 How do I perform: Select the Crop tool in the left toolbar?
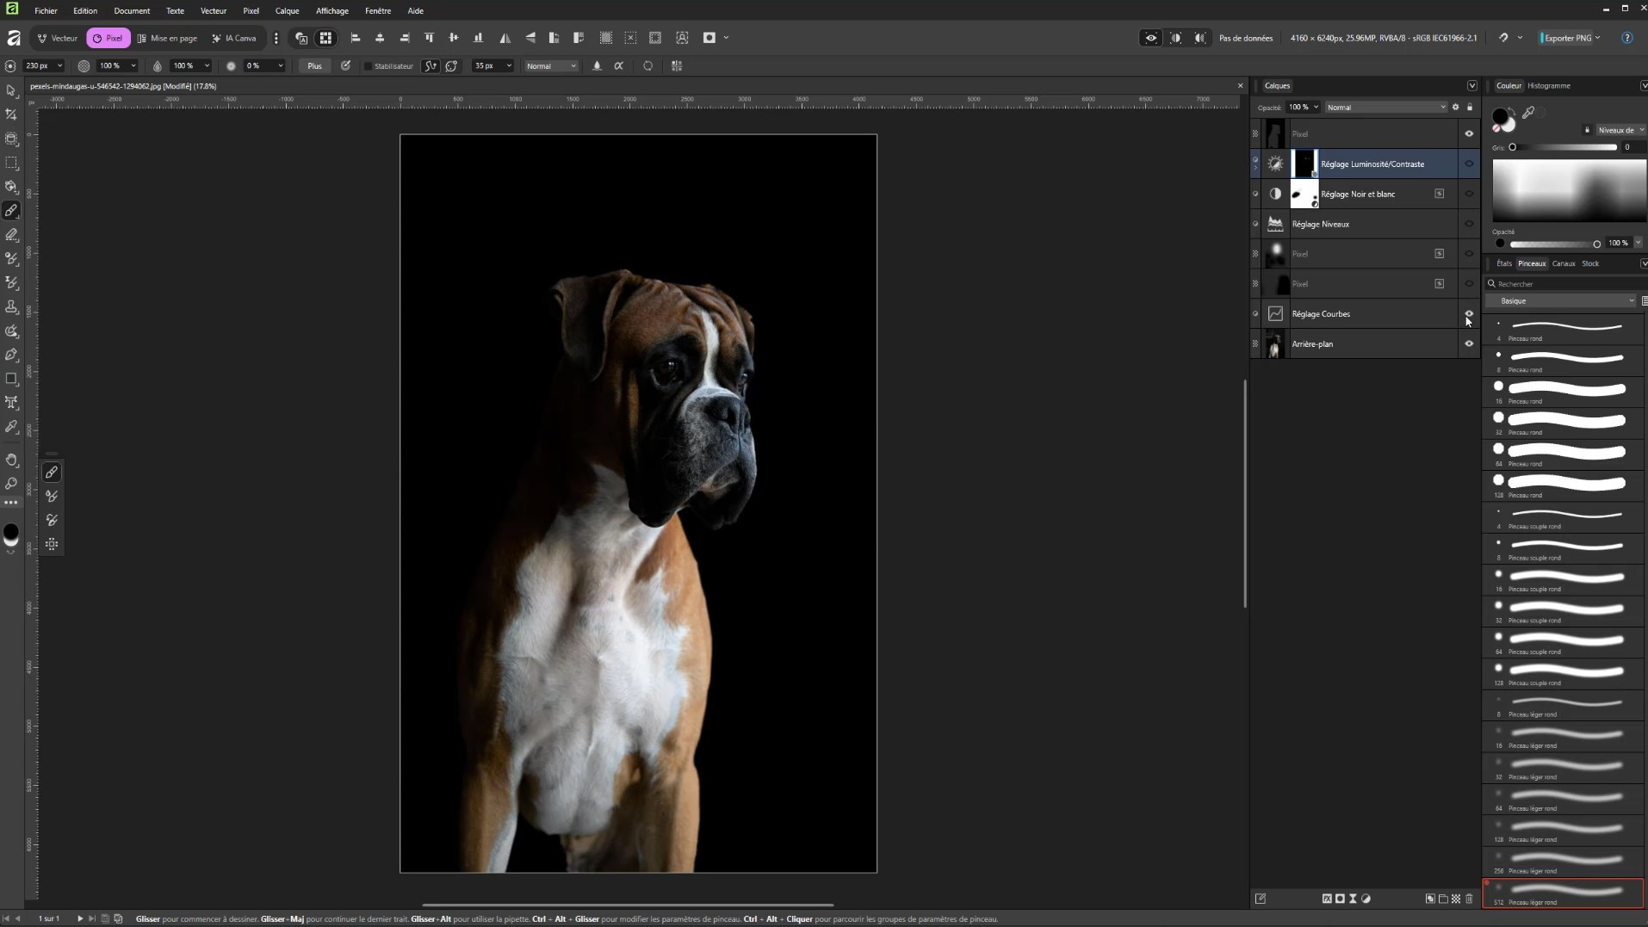pyautogui.click(x=11, y=114)
